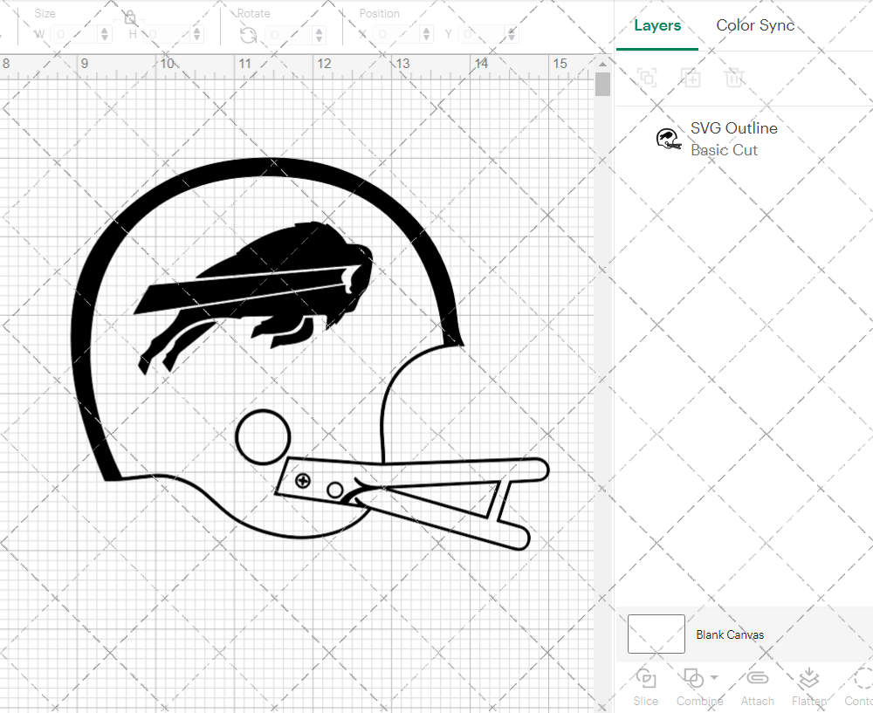Open the Combine dropdown arrow
Image resolution: width=873 pixels, height=713 pixels.
[x=714, y=677]
